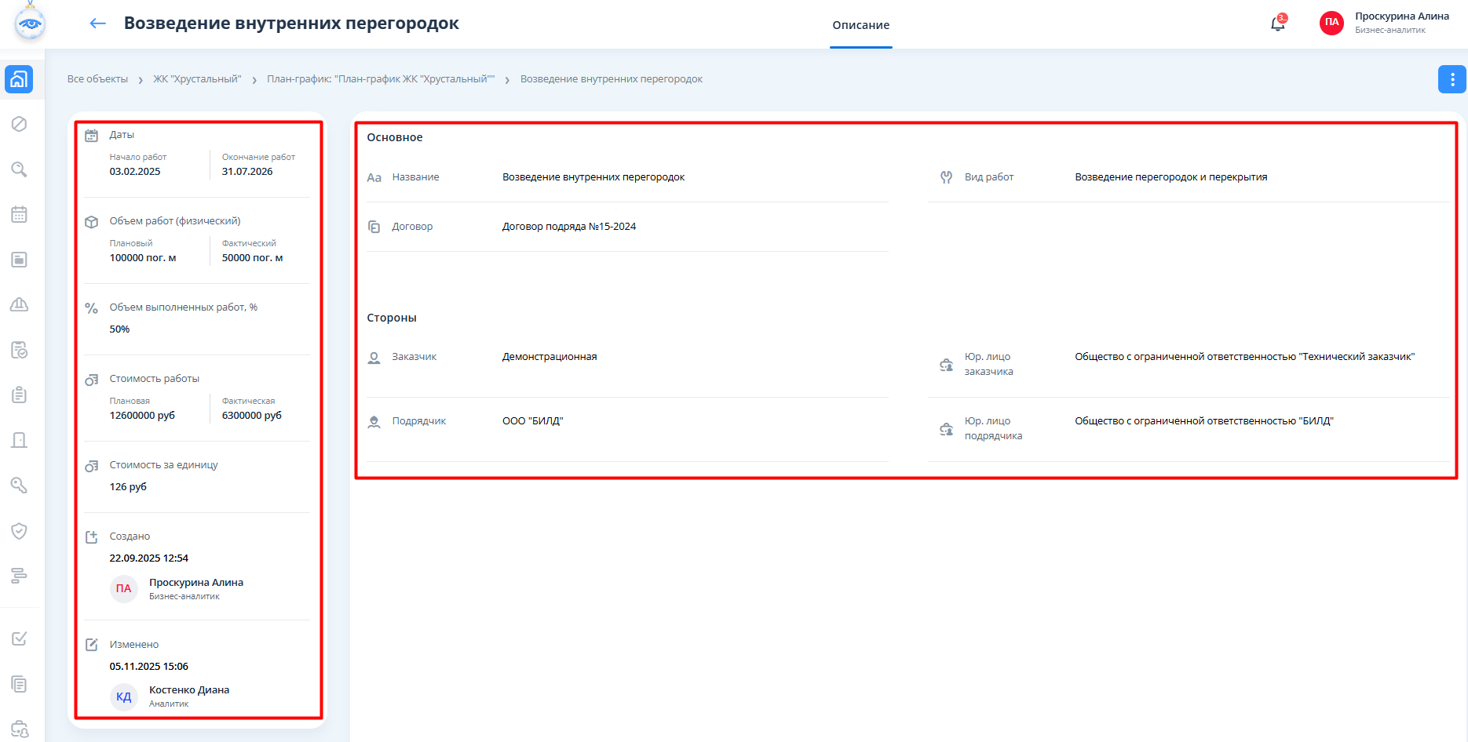Open ЖК "Хрустальный" breadcrumb link
1468x742 pixels.
coord(197,79)
